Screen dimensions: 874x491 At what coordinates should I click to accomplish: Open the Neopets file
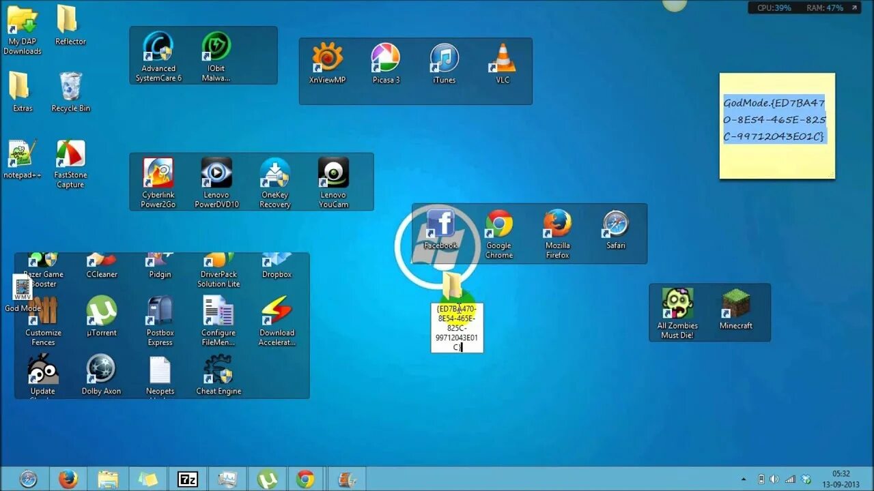pyautogui.click(x=160, y=376)
